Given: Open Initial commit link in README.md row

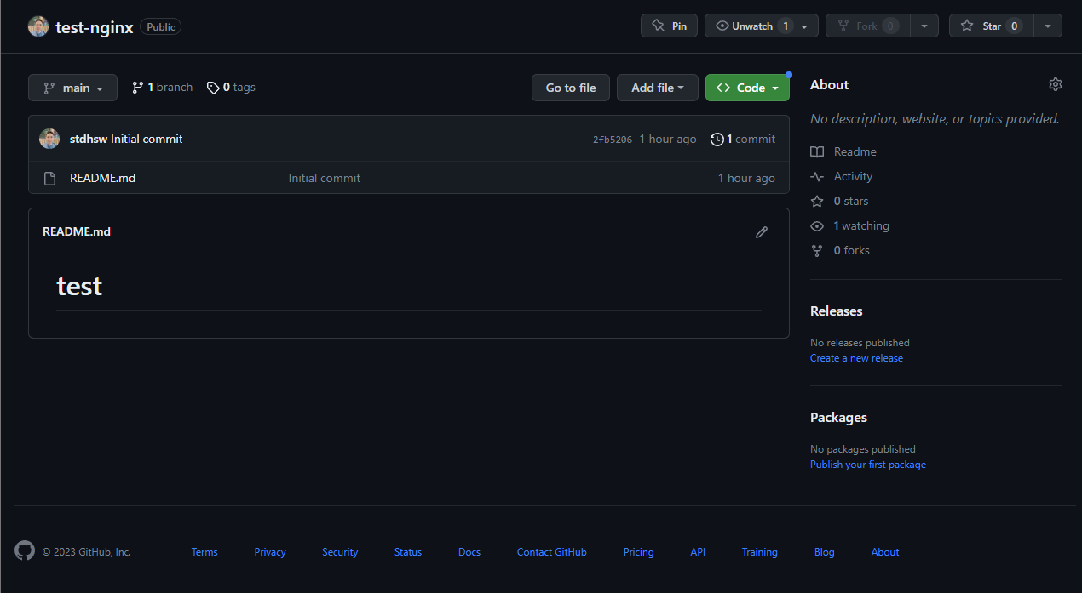Looking at the screenshot, I should (325, 178).
